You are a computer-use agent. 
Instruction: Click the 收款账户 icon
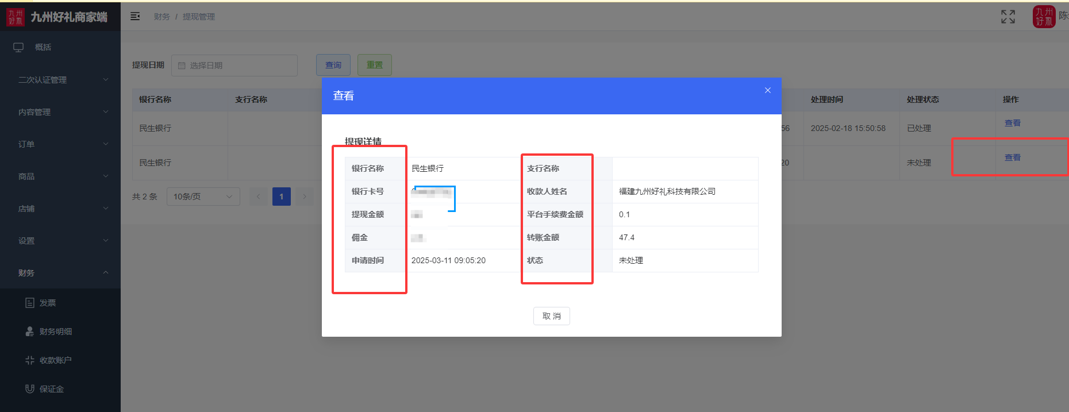pos(30,360)
